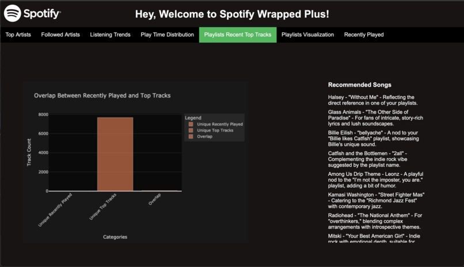Select the Kamasi Washington recommendation

(376, 201)
